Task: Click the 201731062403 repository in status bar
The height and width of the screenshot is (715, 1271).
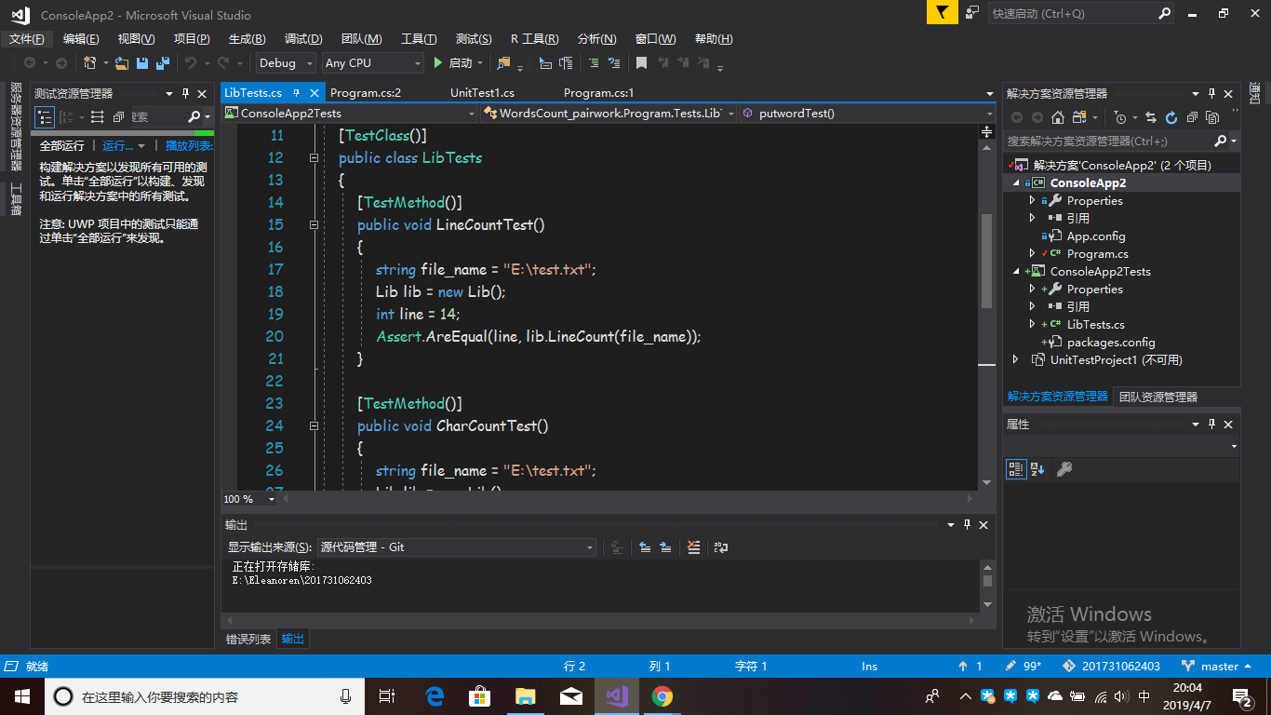Action: point(1112,666)
